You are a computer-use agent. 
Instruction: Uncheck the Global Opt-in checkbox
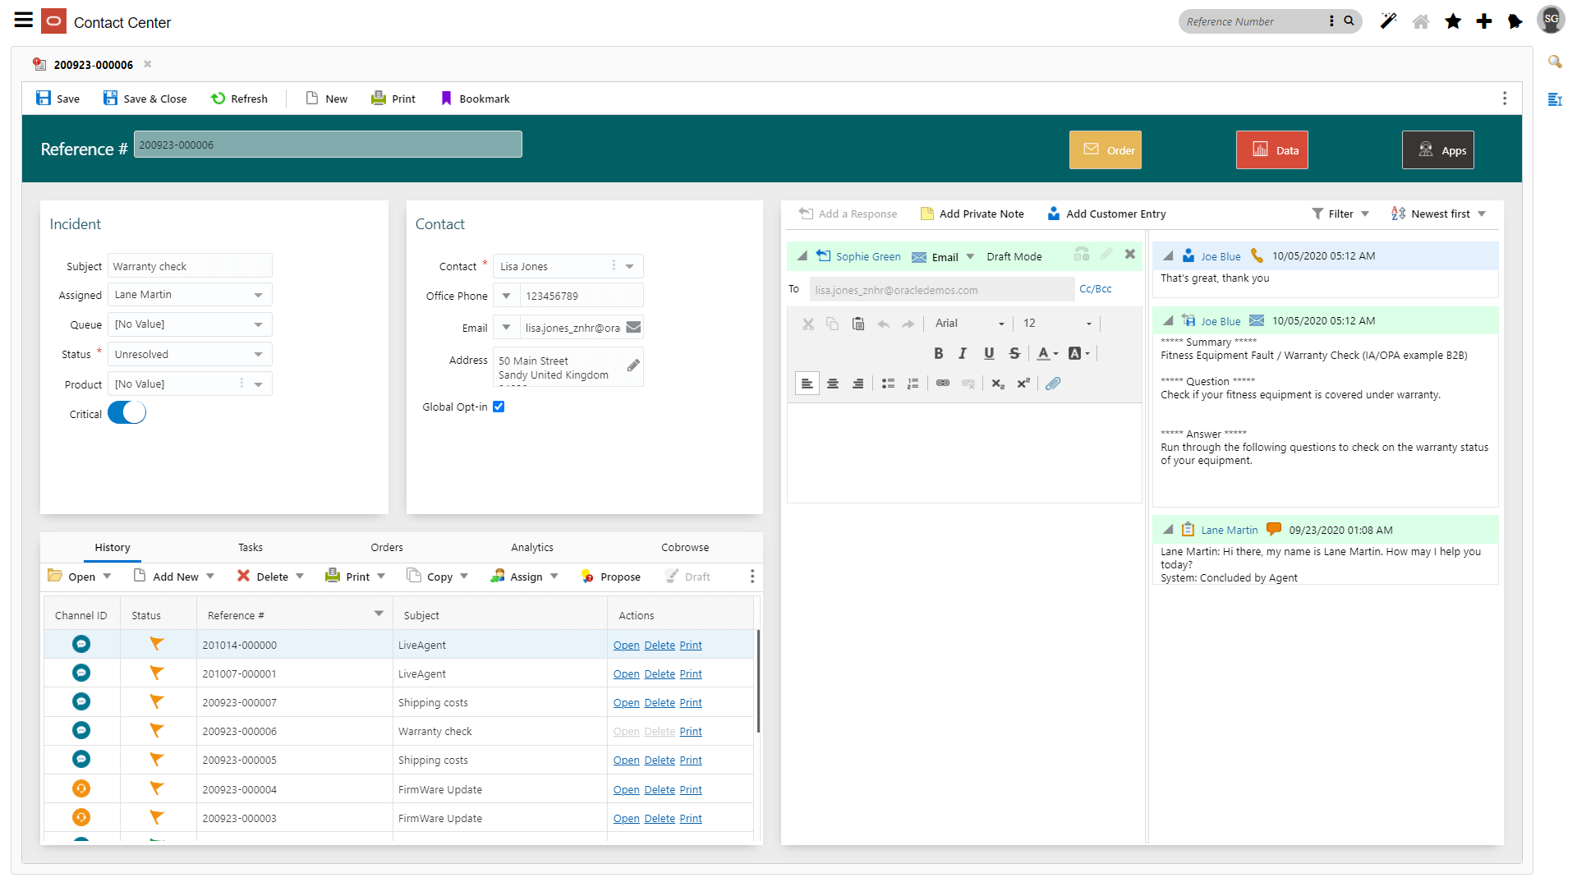499,406
